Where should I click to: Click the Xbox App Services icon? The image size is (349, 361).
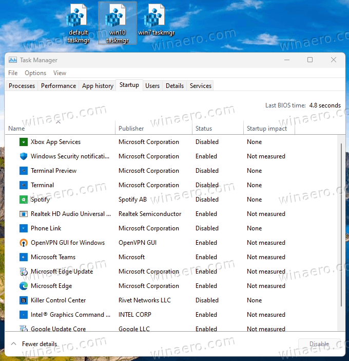pos(24,142)
